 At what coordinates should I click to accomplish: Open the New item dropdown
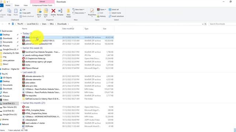[78, 10]
